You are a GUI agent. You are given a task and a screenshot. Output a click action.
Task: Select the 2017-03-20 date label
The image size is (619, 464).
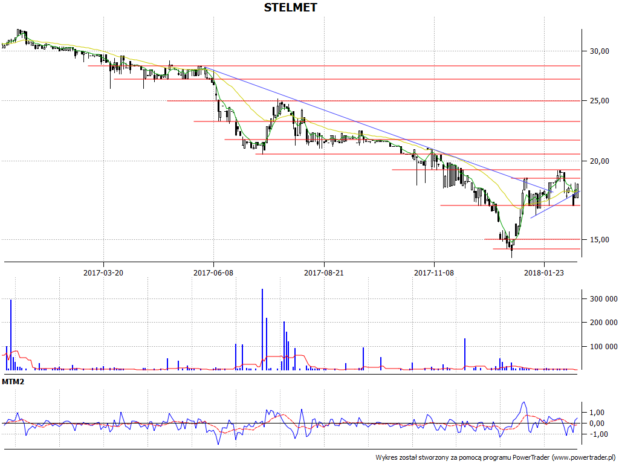click(x=103, y=272)
